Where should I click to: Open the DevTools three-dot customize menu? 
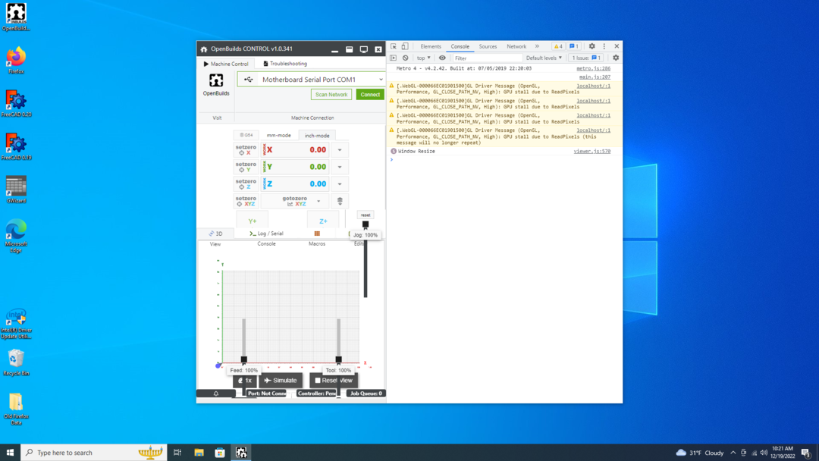pyautogui.click(x=604, y=46)
